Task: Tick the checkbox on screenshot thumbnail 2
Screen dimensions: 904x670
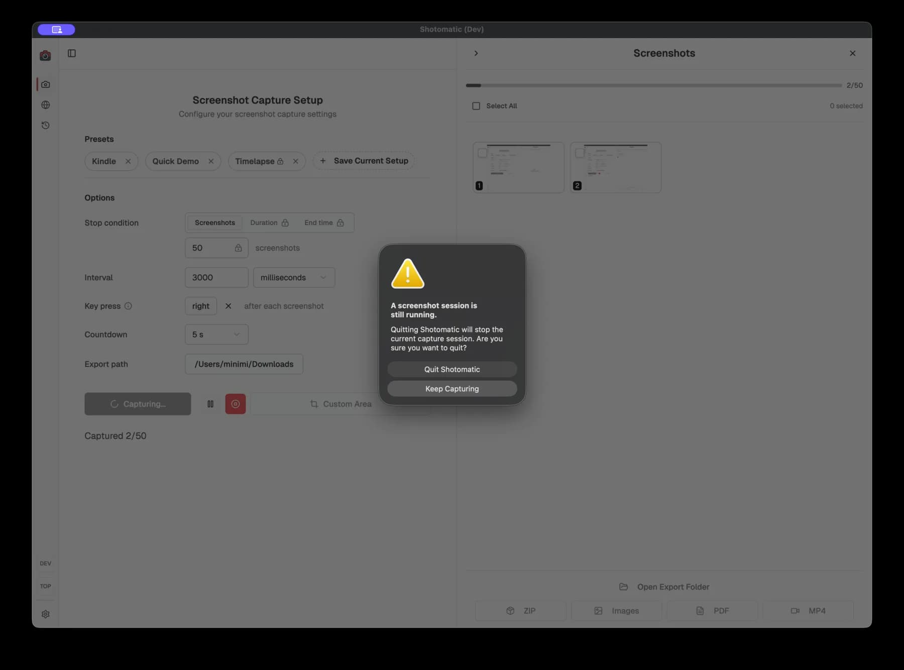Action: [x=580, y=153]
